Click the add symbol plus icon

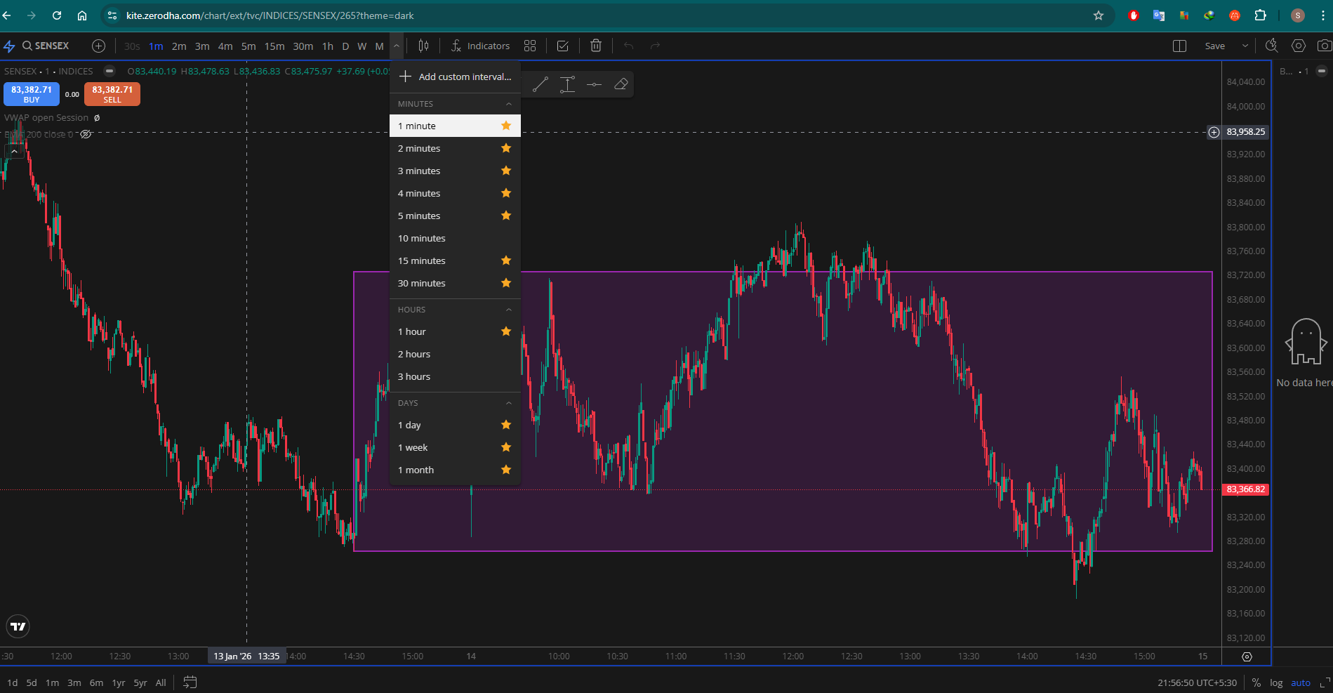[x=99, y=46]
